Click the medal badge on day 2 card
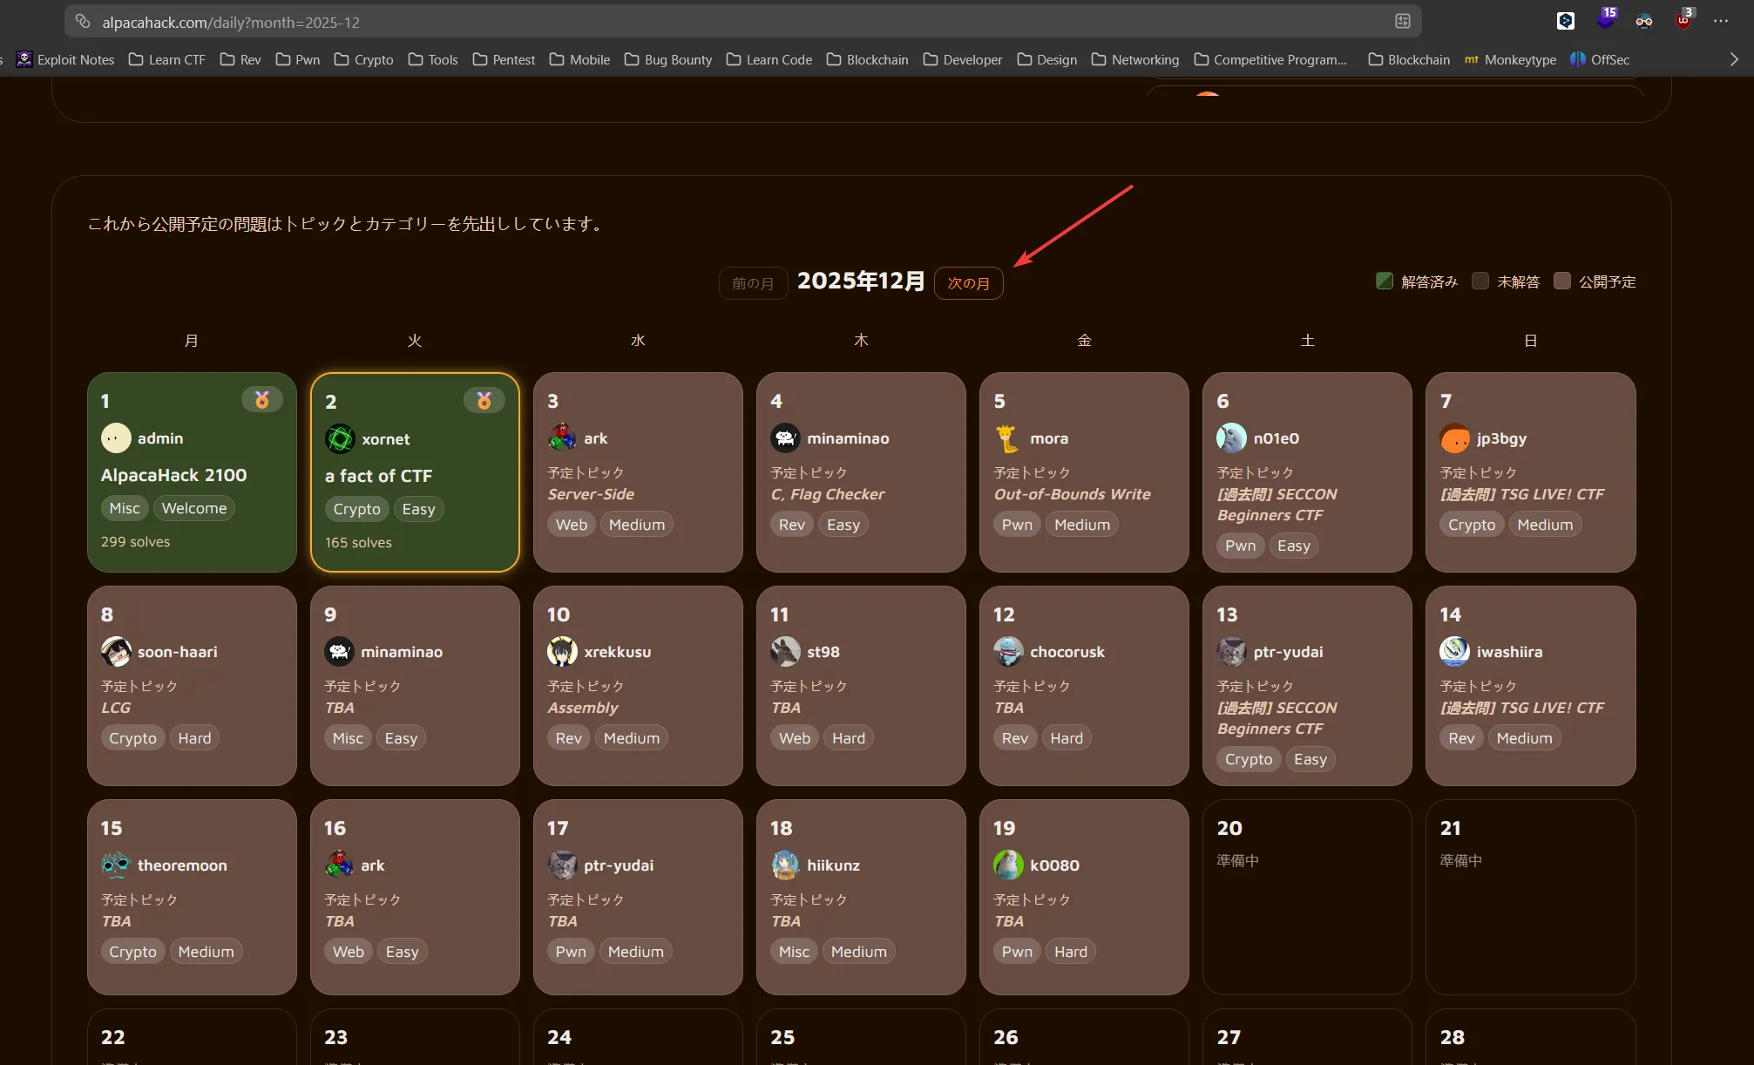The image size is (1754, 1065). [x=484, y=401]
